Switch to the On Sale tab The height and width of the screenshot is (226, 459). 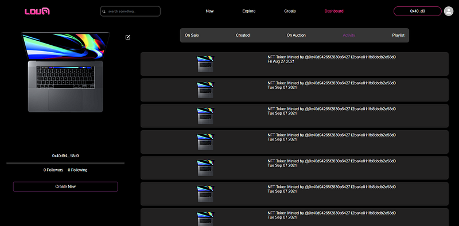click(x=192, y=35)
